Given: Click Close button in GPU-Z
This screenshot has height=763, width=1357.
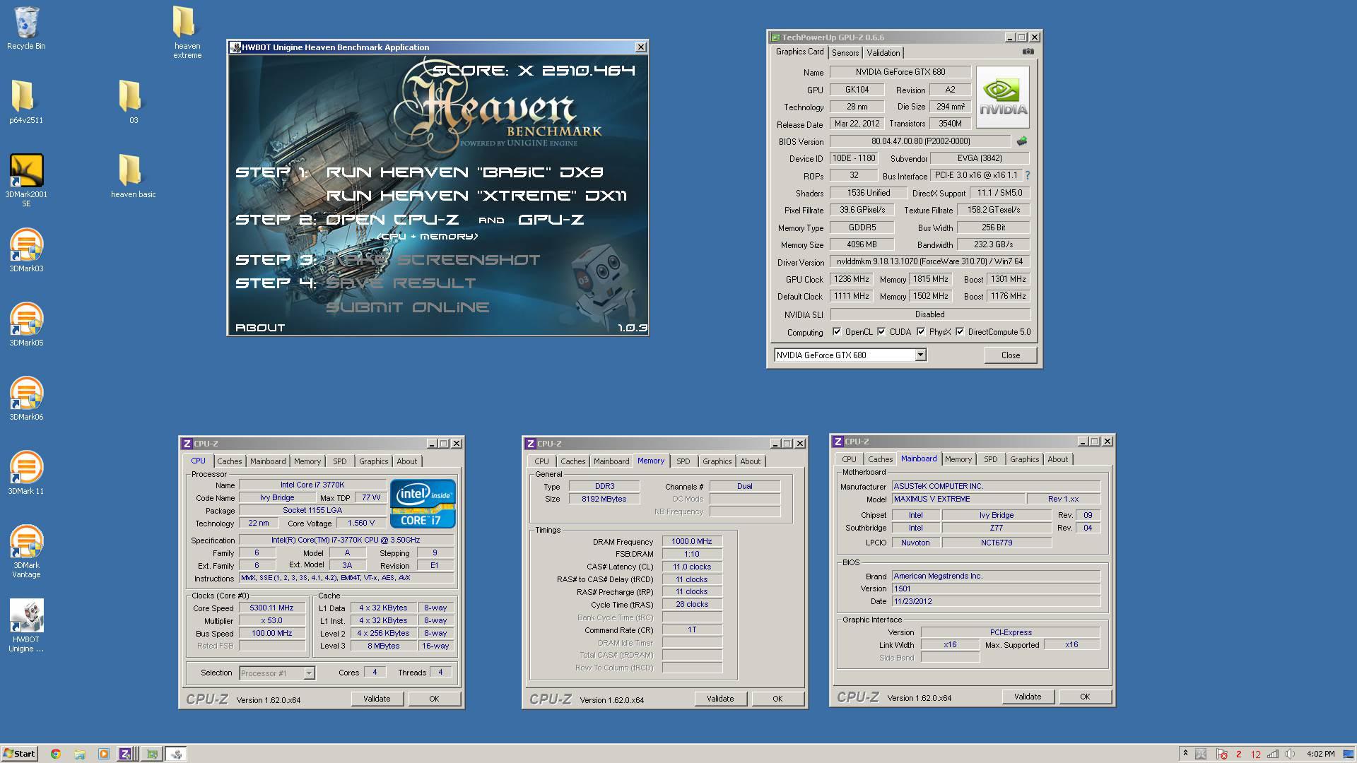Looking at the screenshot, I should [x=1011, y=355].
